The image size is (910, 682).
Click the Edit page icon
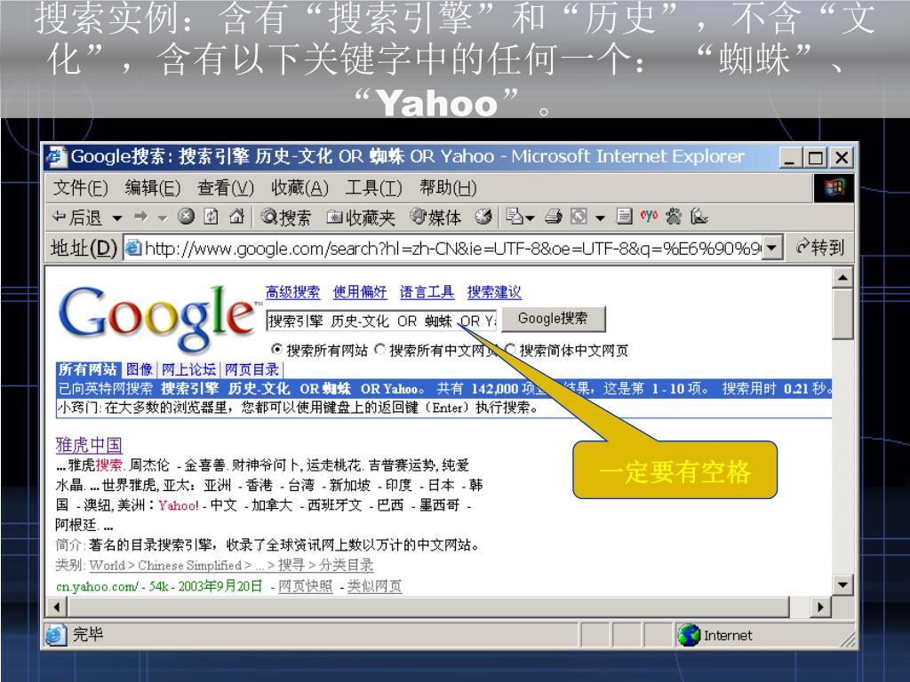[x=579, y=217]
